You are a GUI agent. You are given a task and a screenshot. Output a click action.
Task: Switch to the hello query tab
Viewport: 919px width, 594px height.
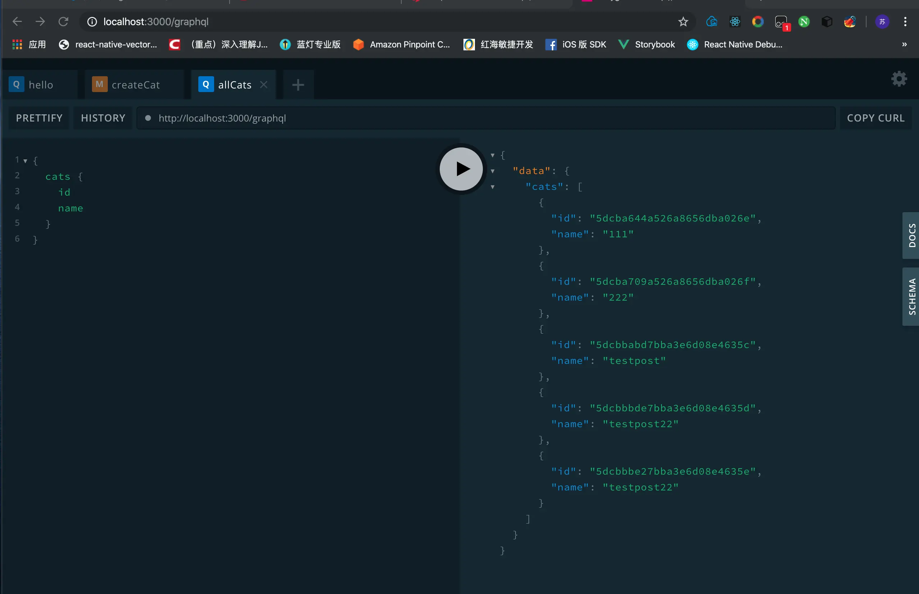pyautogui.click(x=40, y=85)
